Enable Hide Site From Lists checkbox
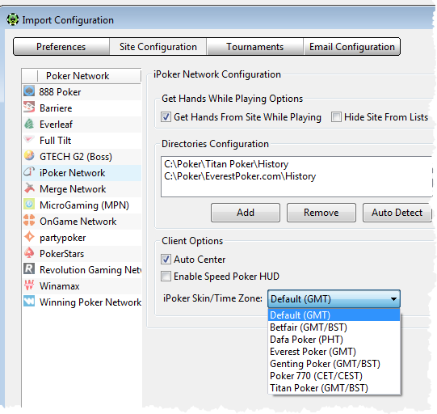This screenshot has width=437, height=414. 336,117
